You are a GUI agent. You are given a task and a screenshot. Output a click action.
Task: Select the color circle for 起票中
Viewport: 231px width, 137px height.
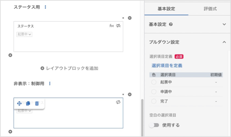pos(154,82)
